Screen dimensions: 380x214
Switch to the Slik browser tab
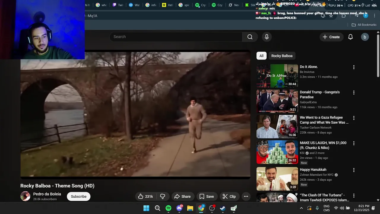pos(250,5)
